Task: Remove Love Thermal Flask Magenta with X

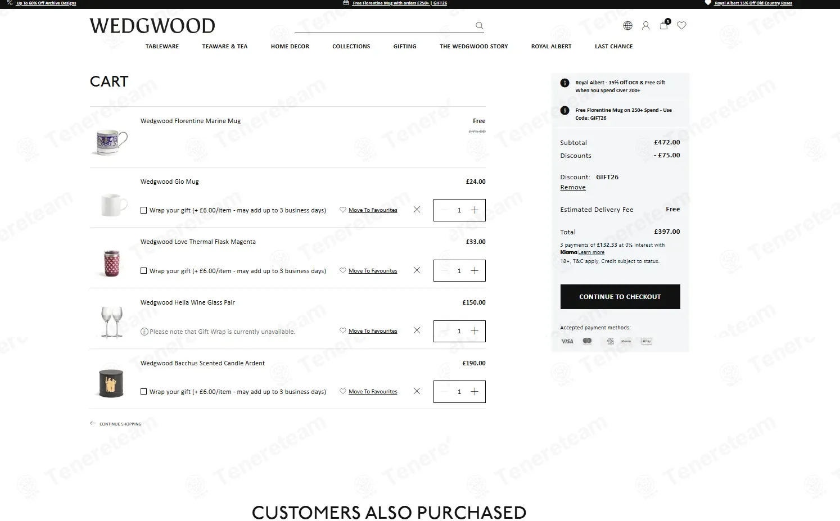Action: pos(417,270)
